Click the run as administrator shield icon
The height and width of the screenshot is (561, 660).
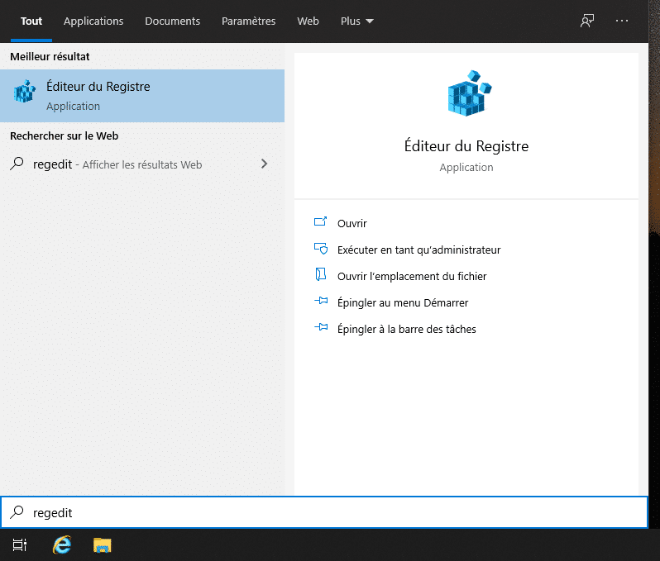tap(321, 249)
